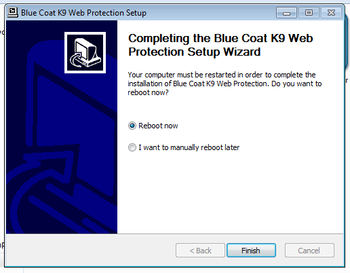The height and width of the screenshot is (273, 350).
Task: Click the installer computer logo image
Action: click(85, 52)
